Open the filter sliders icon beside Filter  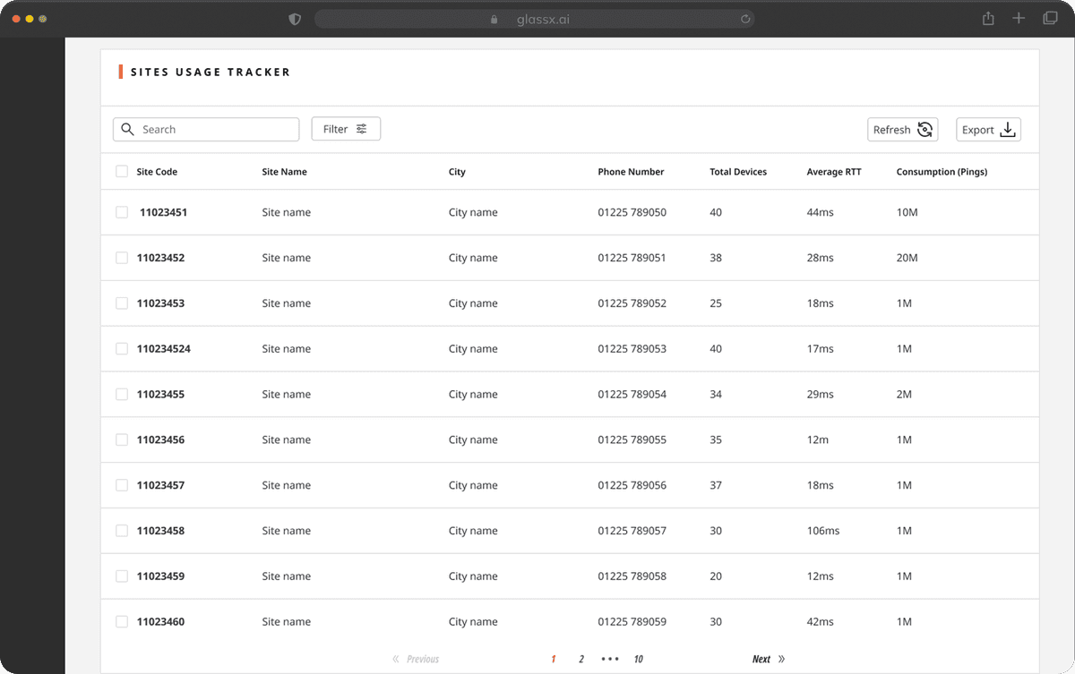coord(364,128)
